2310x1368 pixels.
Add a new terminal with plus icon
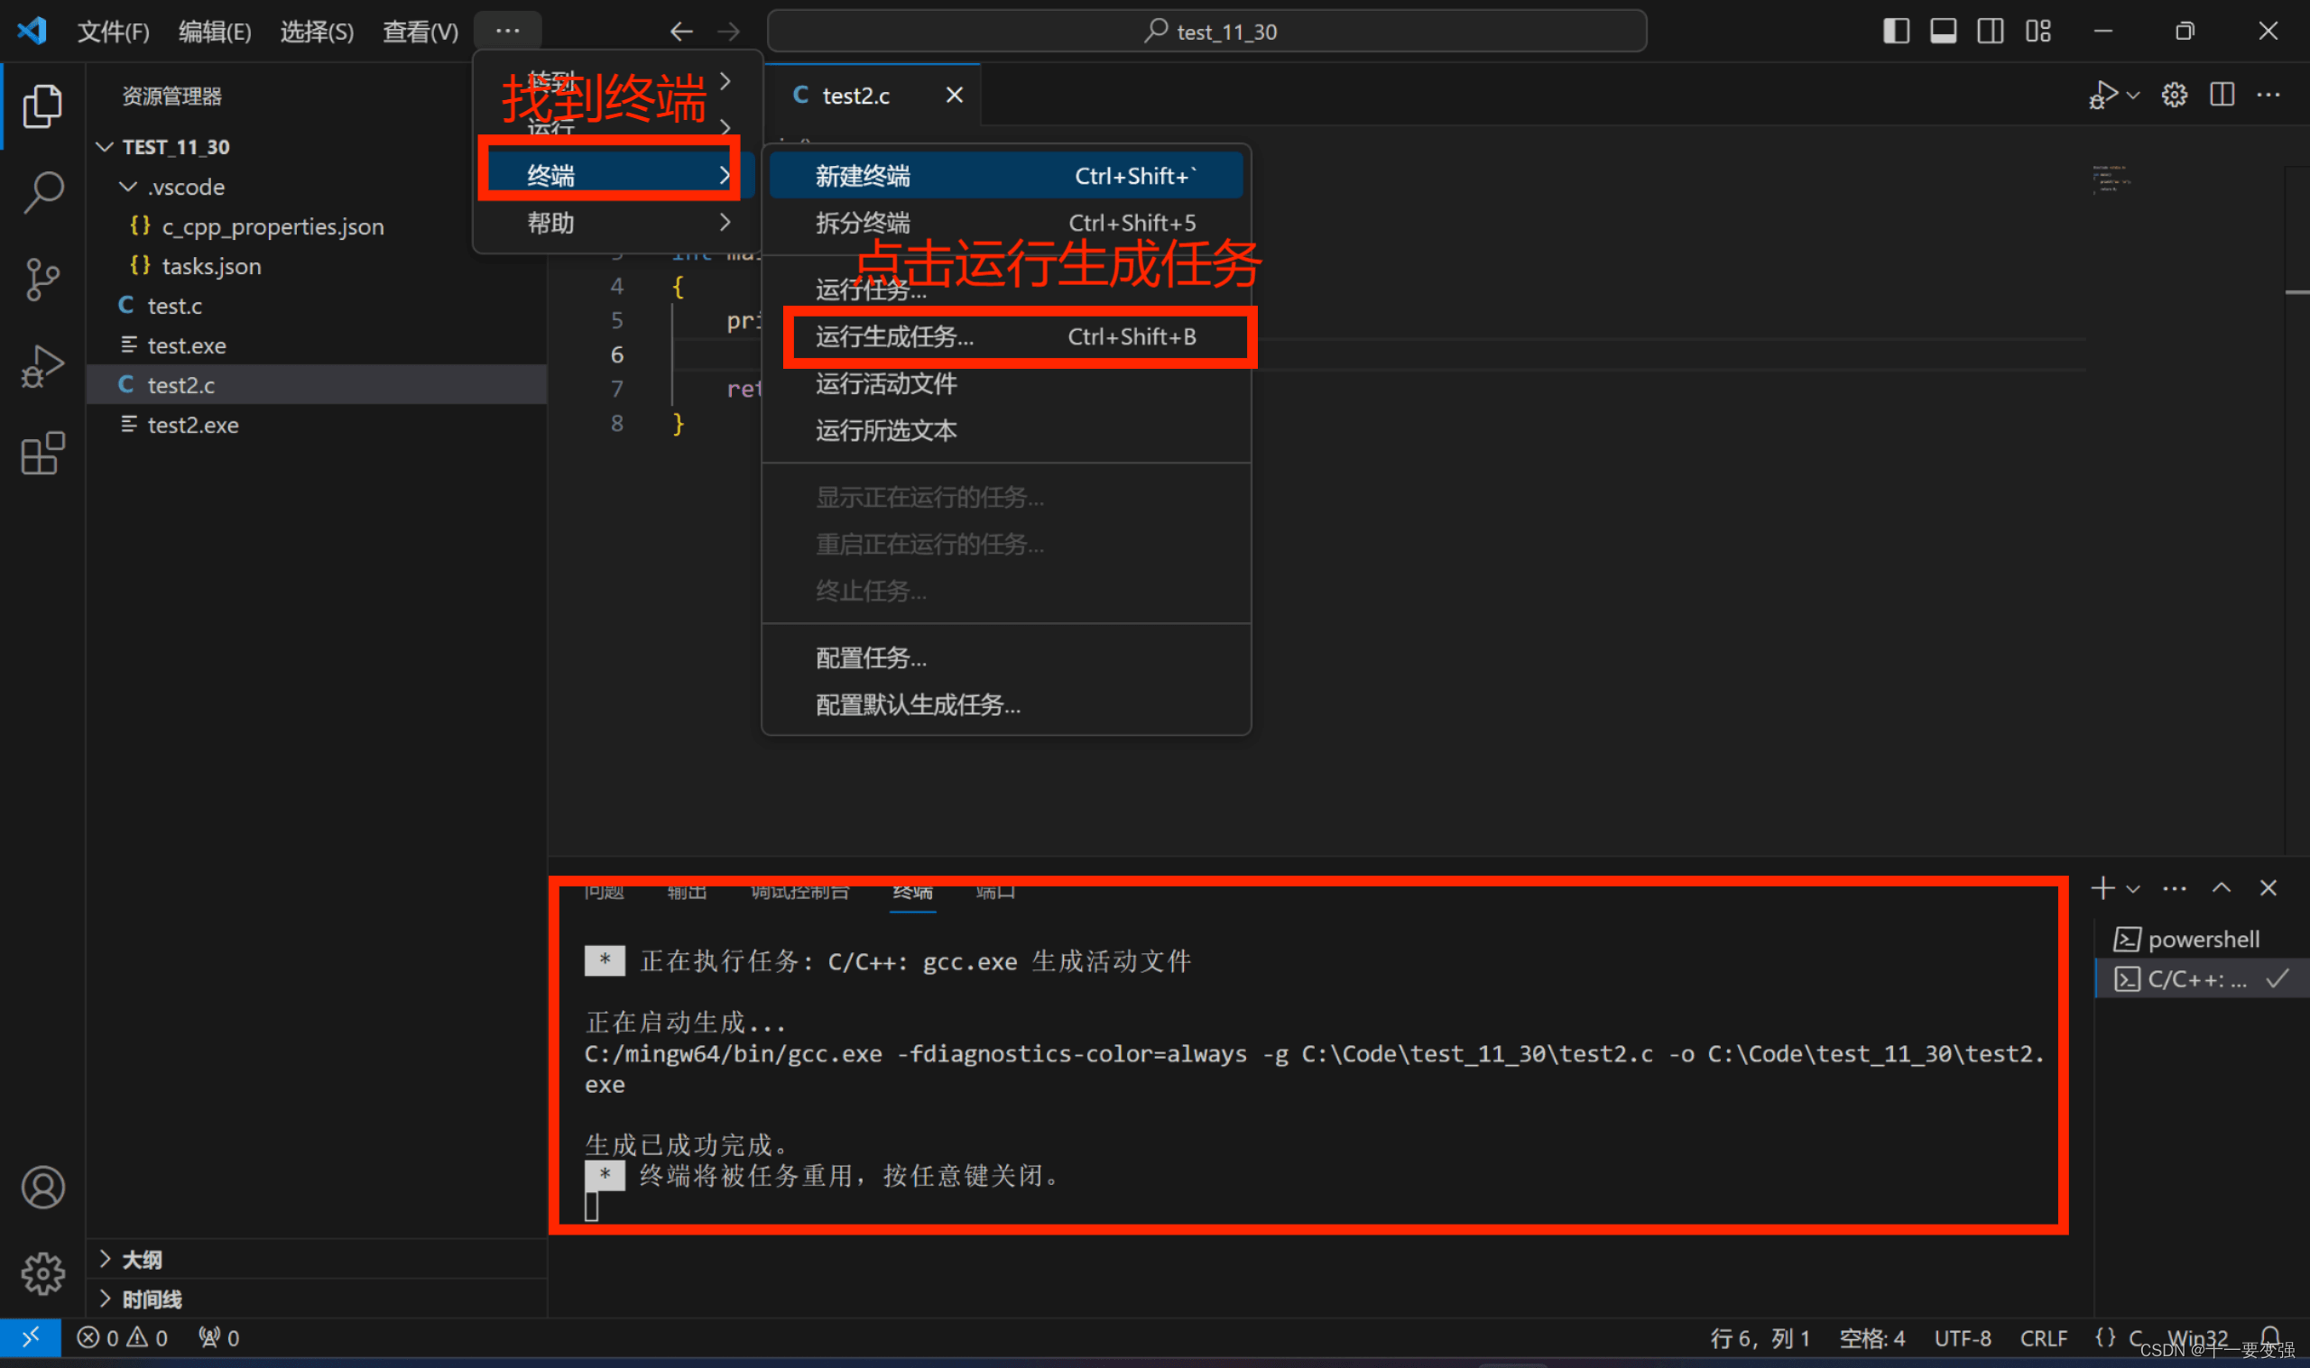coord(2103,887)
